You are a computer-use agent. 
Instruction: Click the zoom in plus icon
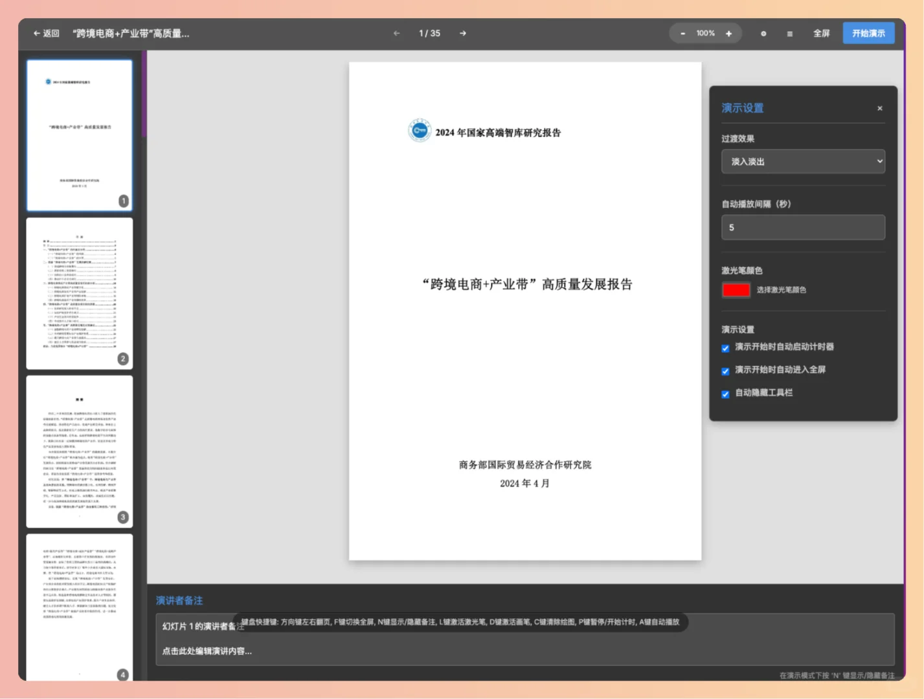pyautogui.click(x=728, y=34)
